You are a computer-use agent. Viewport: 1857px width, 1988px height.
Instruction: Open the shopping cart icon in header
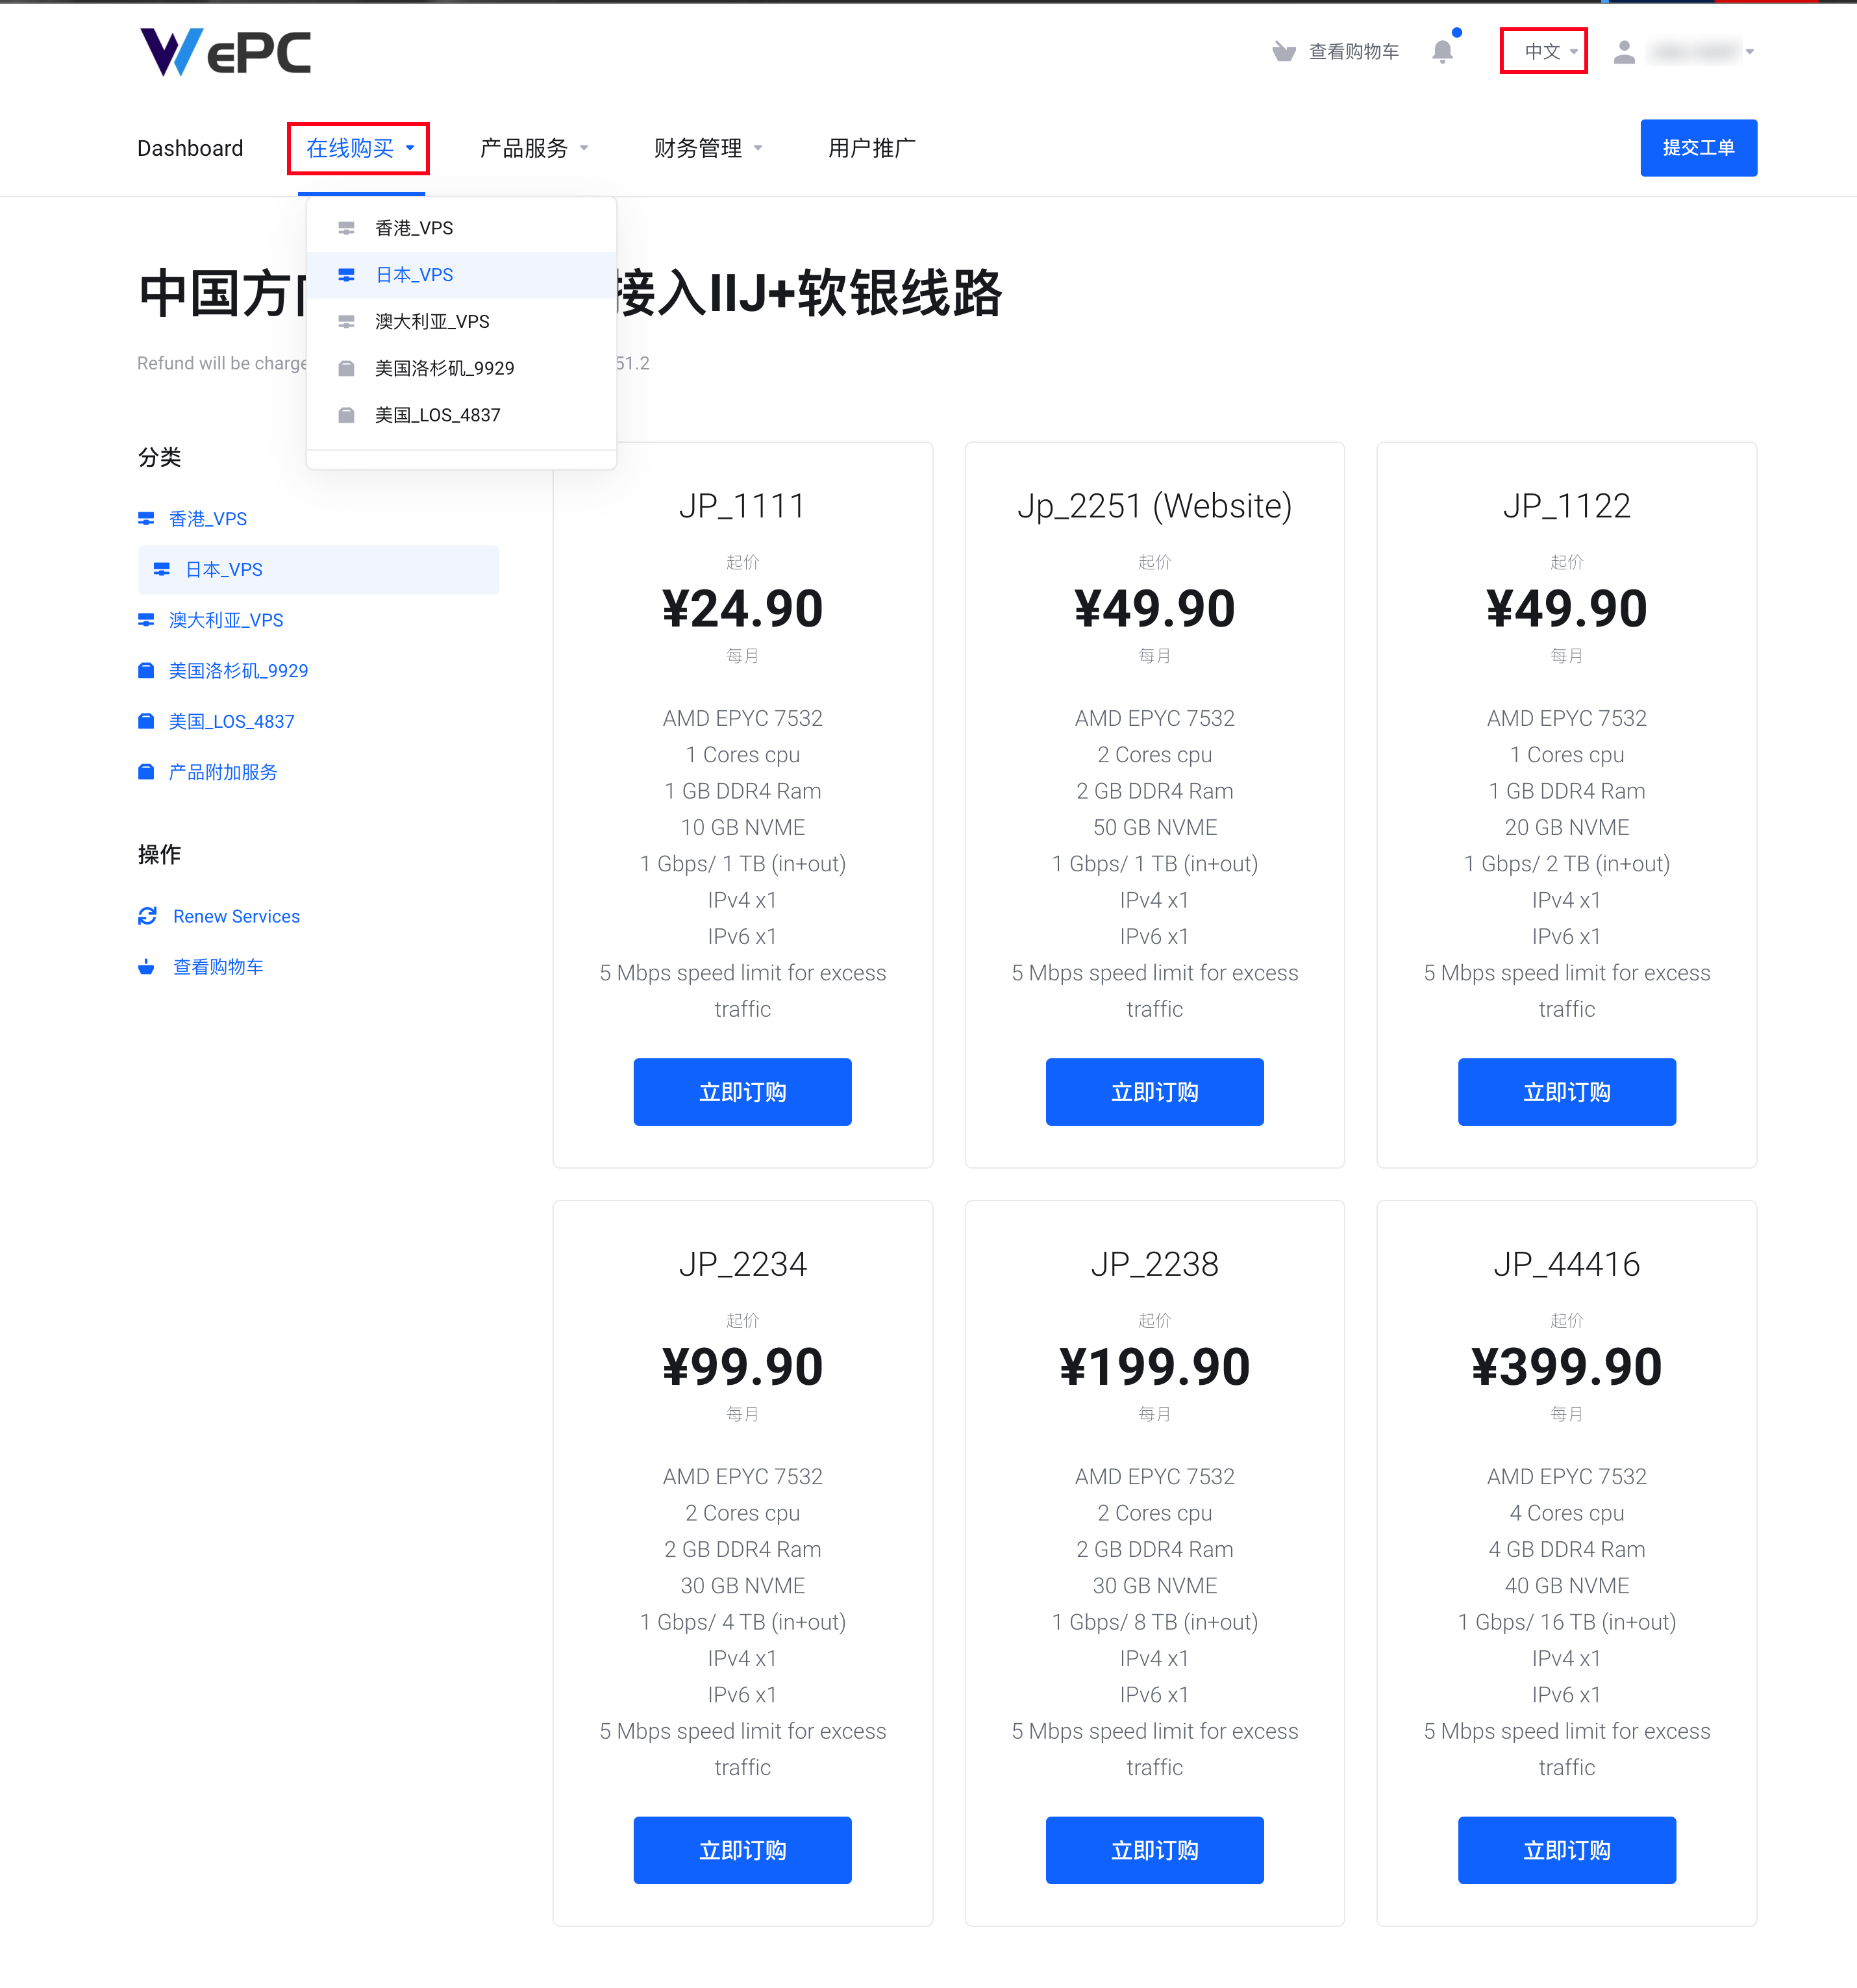(x=1283, y=52)
